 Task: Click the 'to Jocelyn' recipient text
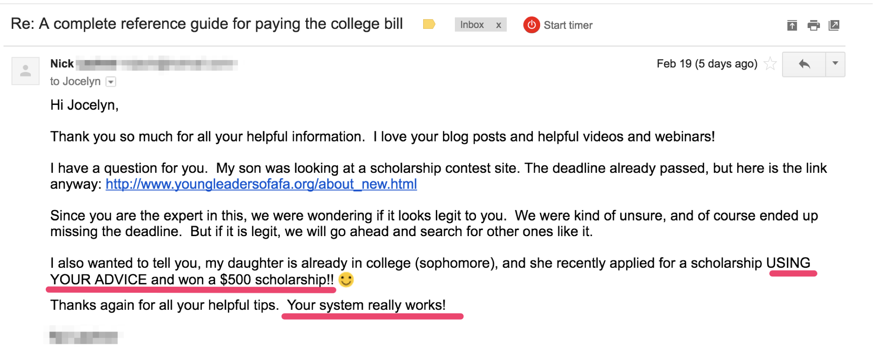pos(75,81)
